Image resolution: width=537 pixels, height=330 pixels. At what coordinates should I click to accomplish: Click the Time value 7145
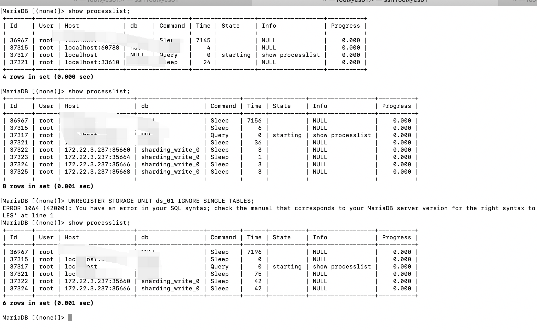(x=203, y=40)
